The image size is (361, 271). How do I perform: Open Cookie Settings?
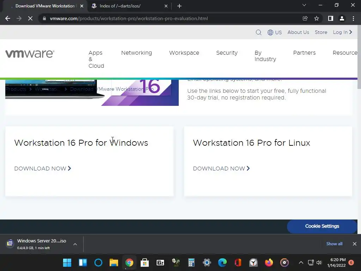coord(322,226)
